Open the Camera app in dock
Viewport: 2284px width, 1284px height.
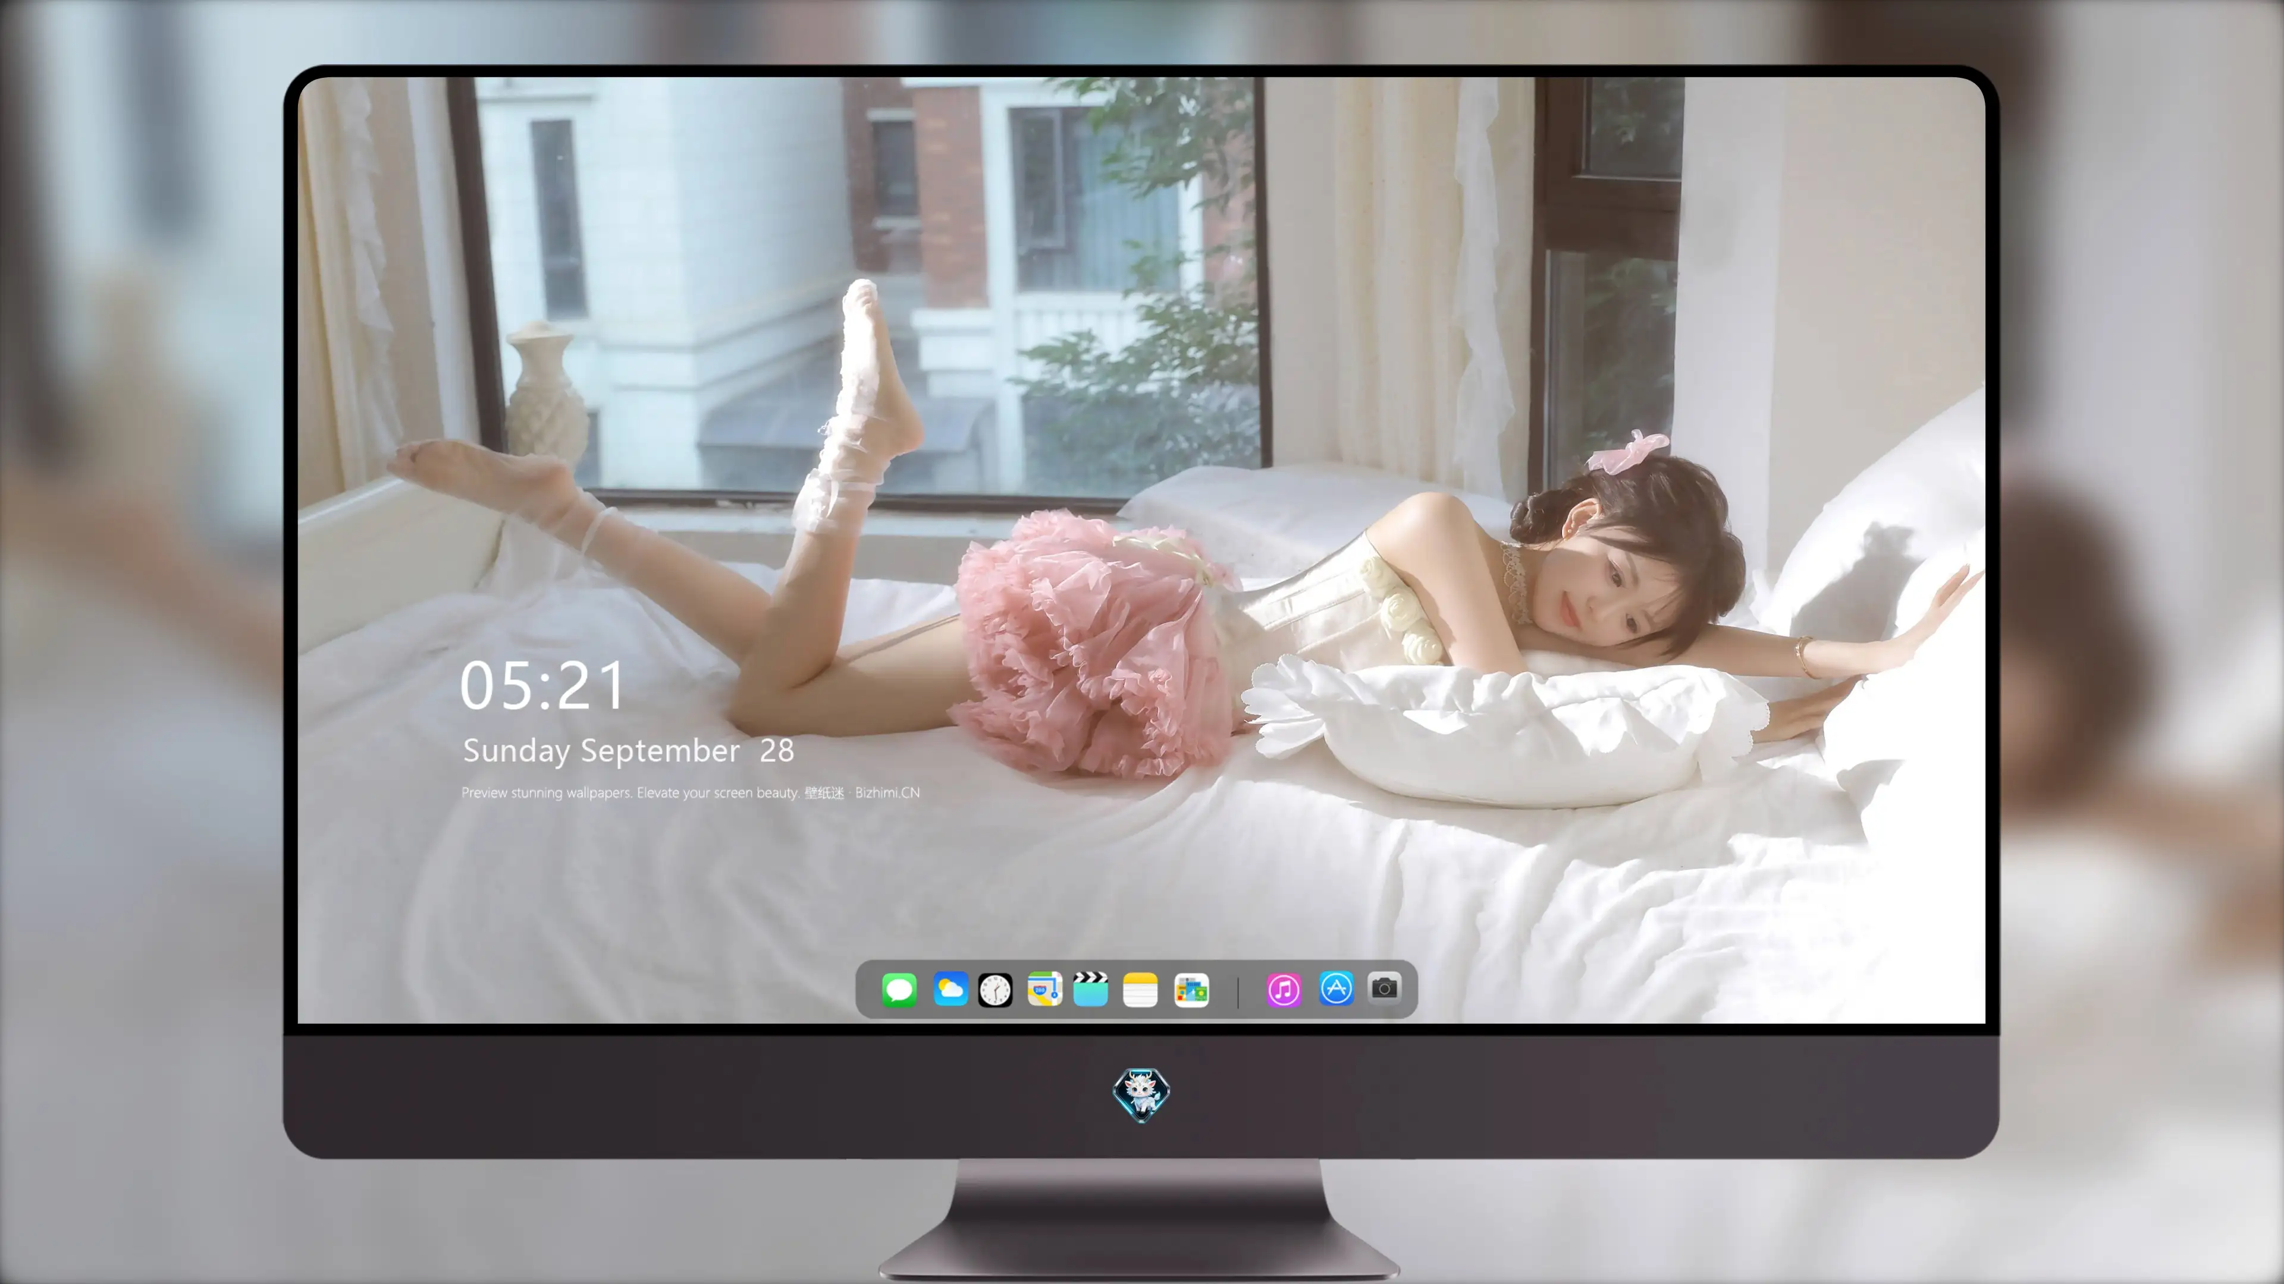(1384, 987)
